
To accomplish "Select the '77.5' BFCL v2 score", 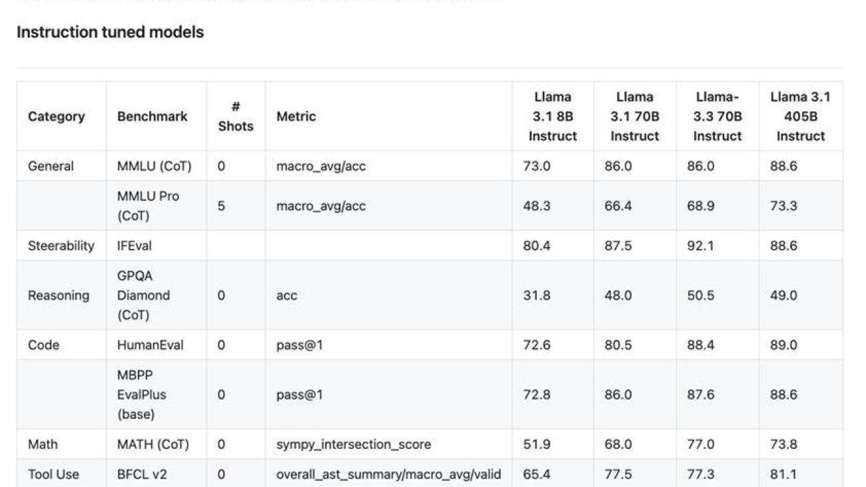I will [618, 474].
